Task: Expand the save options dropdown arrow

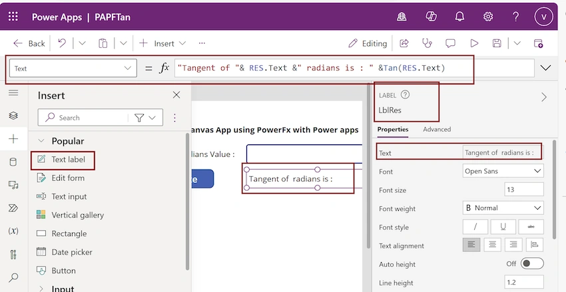Action: pyautogui.click(x=517, y=43)
